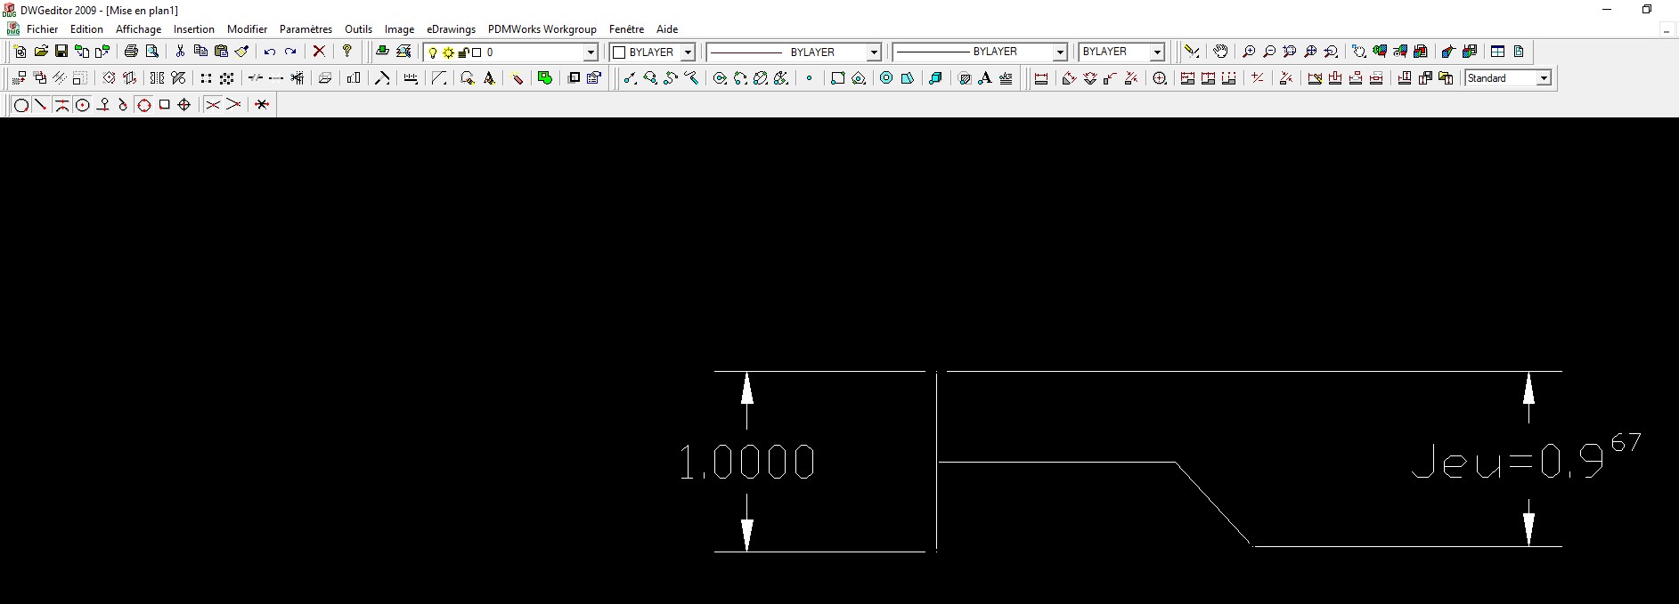This screenshot has height=604, width=1679.
Task: Click the Save floppy disk icon
Action: click(x=61, y=52)
